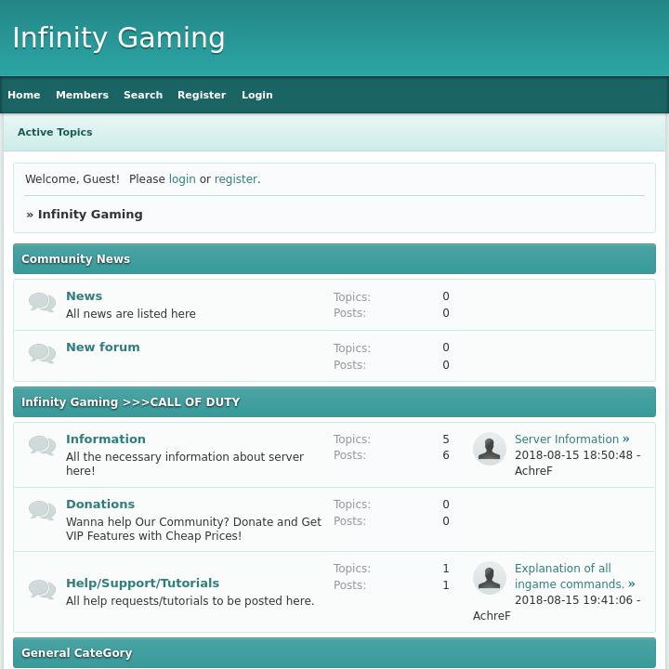Click the login link in welcome message

click(x=182, y=179)
